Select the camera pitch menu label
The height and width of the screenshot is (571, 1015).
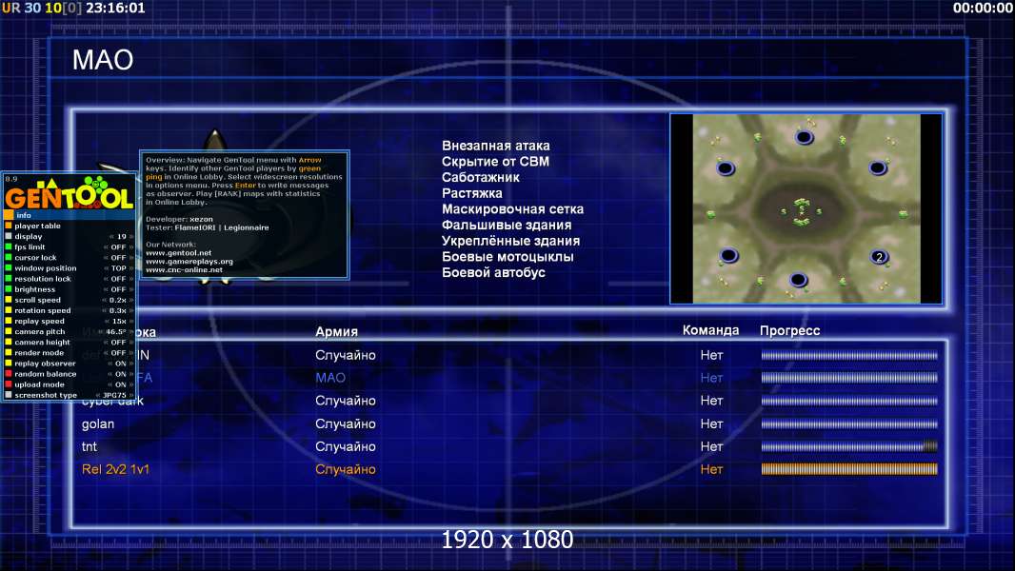click(x=39, y=332)
